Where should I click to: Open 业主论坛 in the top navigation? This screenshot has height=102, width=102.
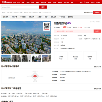(x=60, y=2)
